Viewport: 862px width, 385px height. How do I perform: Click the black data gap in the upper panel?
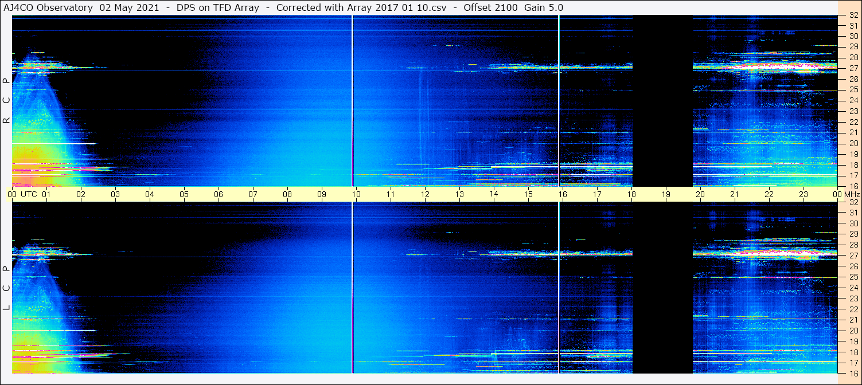click(662, 100)
